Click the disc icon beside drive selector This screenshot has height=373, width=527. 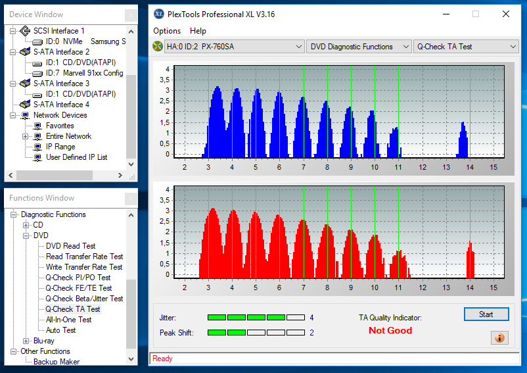click(158, 47)
